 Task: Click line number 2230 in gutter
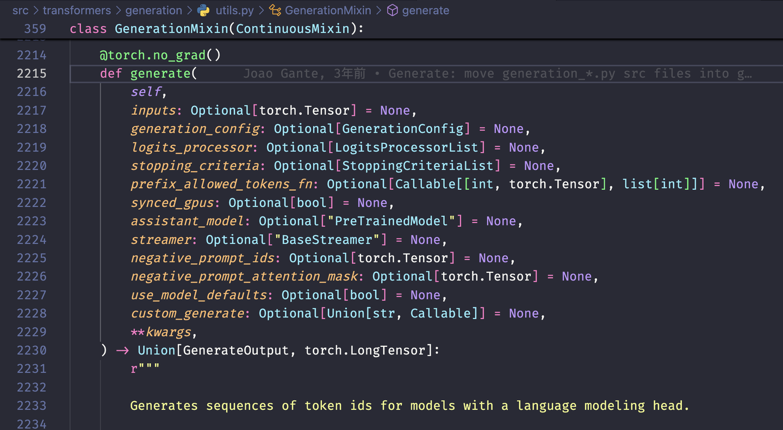click(x=32, y=351)
